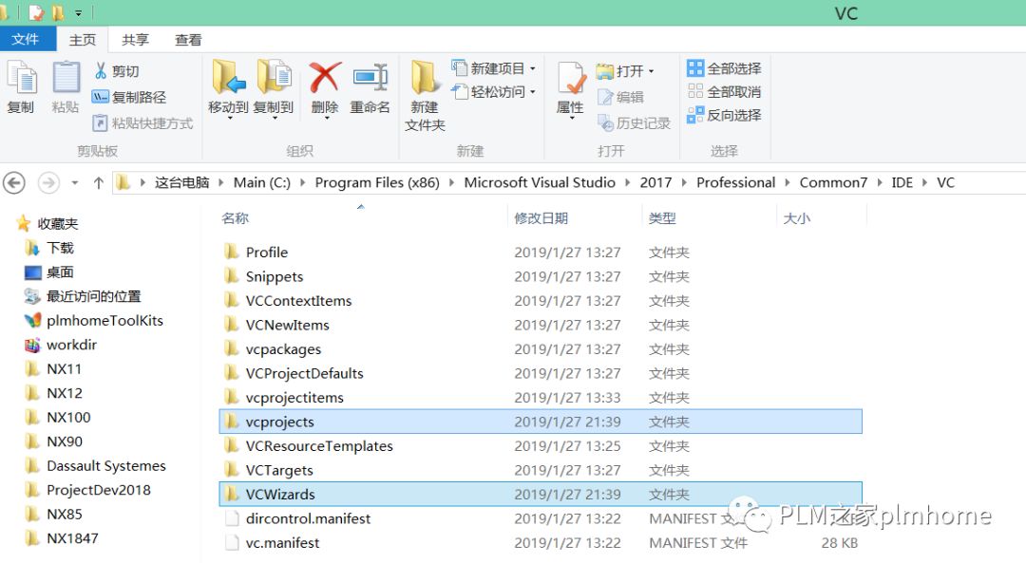Open Desktop (桌面) in sidebar
Viewport: 1026px width, 563px height.
(x=49, y=272)
